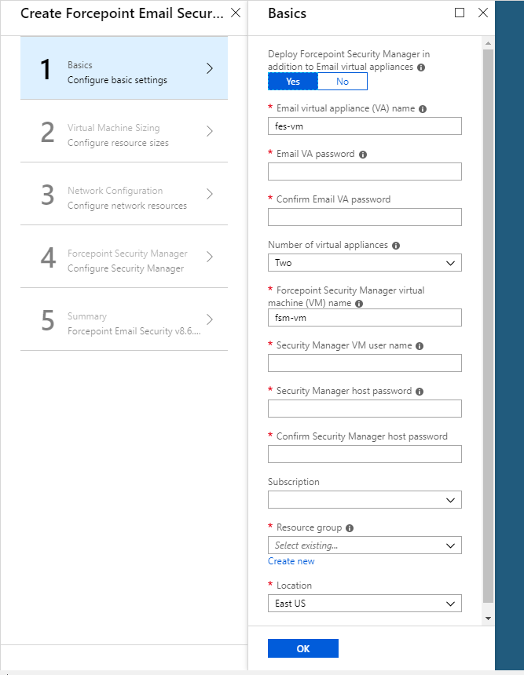Show info for Deploy Forcepoint Security Manager option
The image size is (524, 675).
tap(421, 67)
